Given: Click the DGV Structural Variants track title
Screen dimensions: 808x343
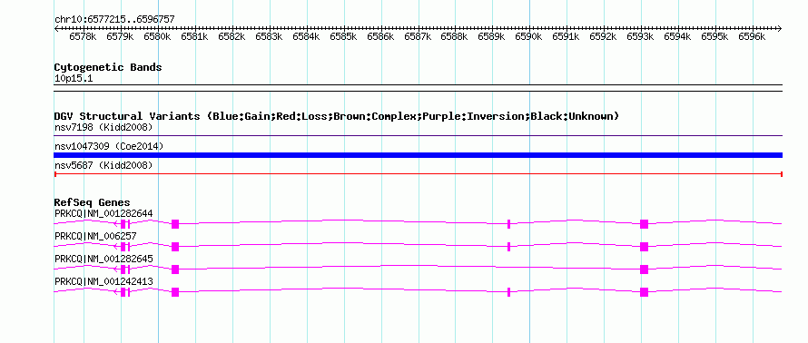Looking at the screenshot, I should [x=337, y=116].
